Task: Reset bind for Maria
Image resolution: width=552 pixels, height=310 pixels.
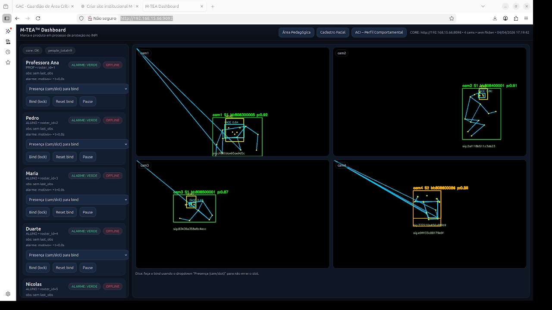Action: (65, 212)
